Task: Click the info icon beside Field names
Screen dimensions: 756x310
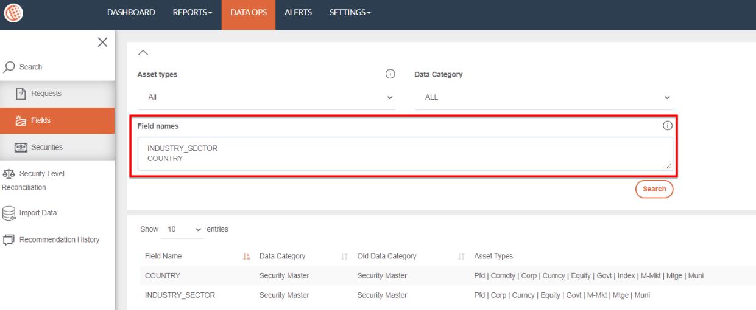Action: click(x=667, y=126)
